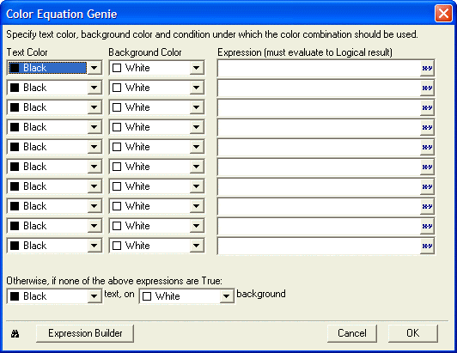Viewport: 457px width, 353px height.
Task: Expand the tenth row Text Color dropdown
Action: (94, 246)
